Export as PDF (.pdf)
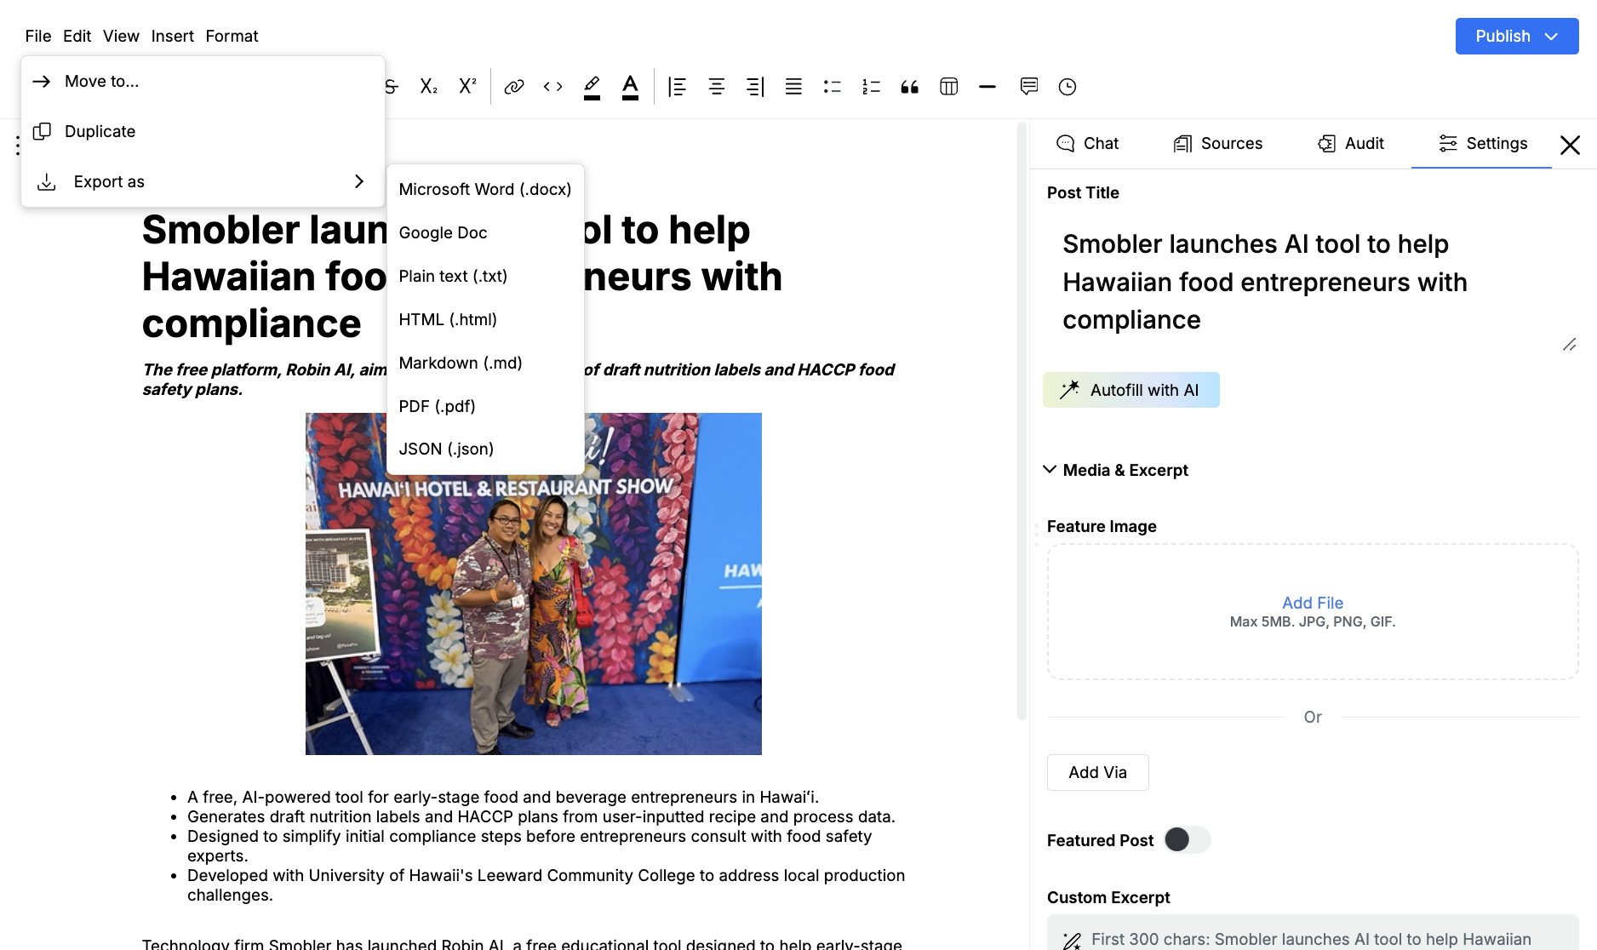Screen dimensions: 1597x950 (485, 406)
